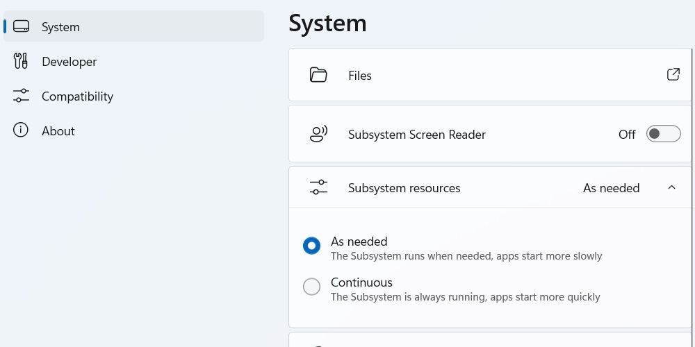Go to the Compatibility settings page

tap(77, 96)
